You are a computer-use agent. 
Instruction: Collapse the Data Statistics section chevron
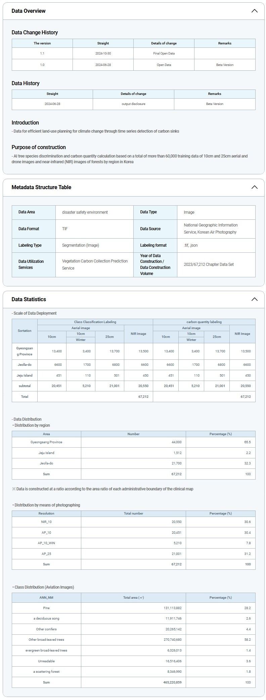pyautogui.click(x=254, y=299)
